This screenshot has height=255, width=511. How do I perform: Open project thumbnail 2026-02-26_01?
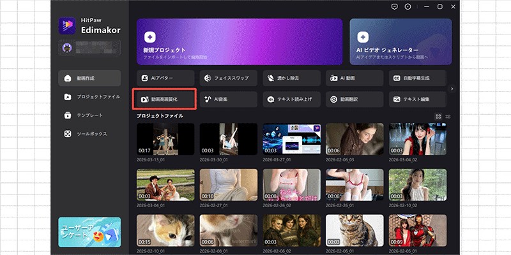(355, 185)
